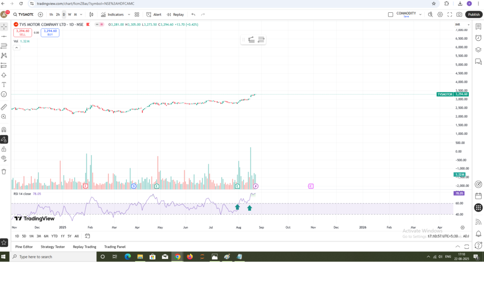Open Firefox from the taskbar
Image resolution: width=484 pixels, height=282 pixels.
pos(190,256)
